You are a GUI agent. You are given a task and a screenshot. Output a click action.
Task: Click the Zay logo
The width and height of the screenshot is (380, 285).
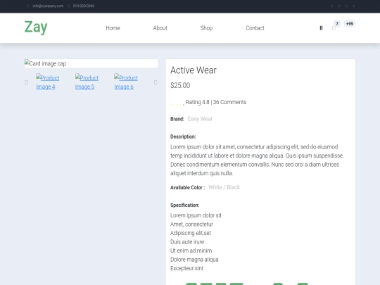tap(36, 27)
